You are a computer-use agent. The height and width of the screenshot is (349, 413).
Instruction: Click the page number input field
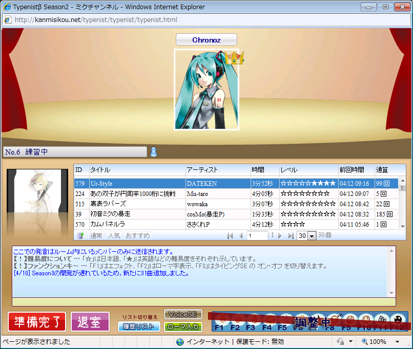coord(257,235)
